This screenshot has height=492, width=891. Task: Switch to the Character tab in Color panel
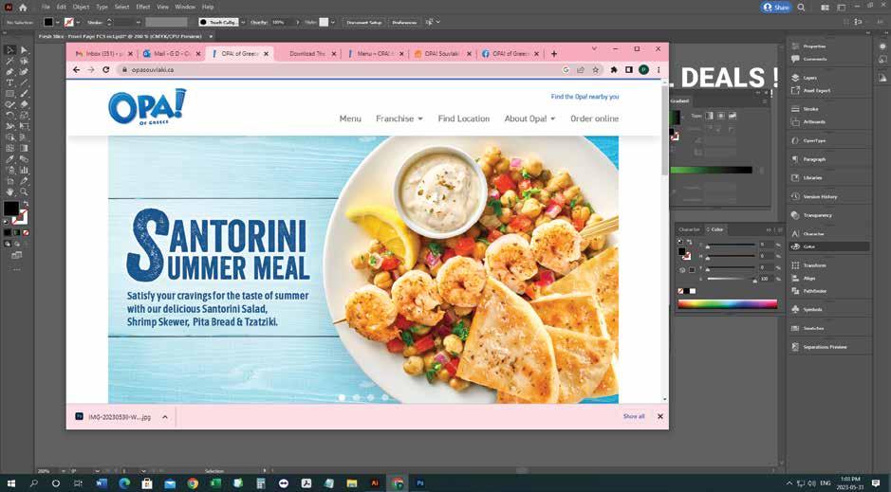689,229
